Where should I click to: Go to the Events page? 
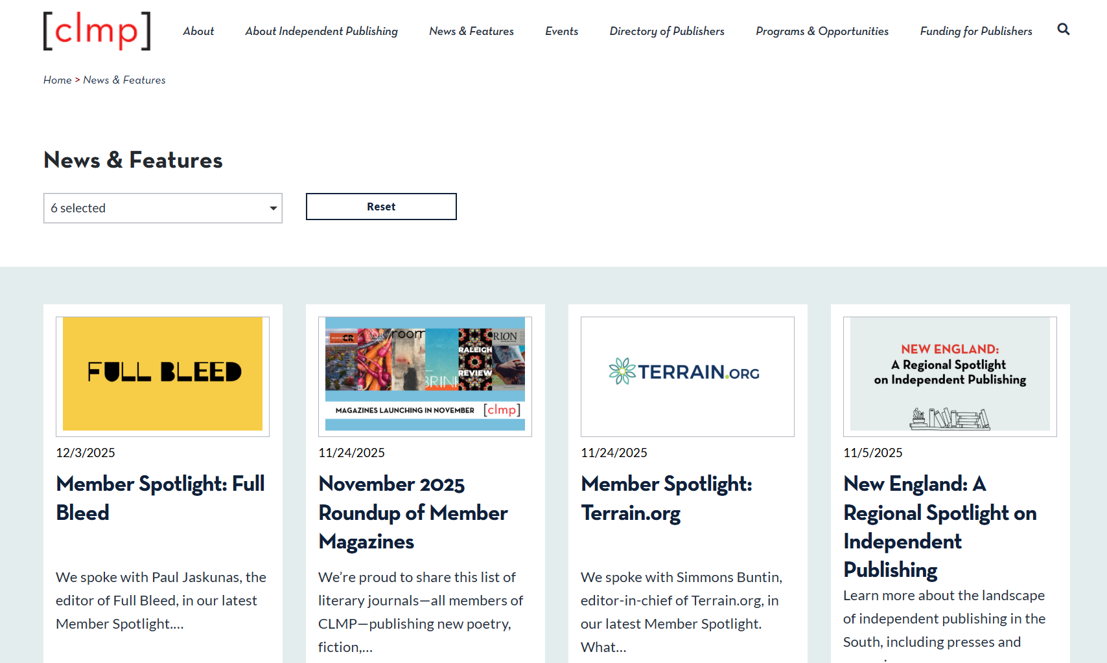tap(561, 31)
